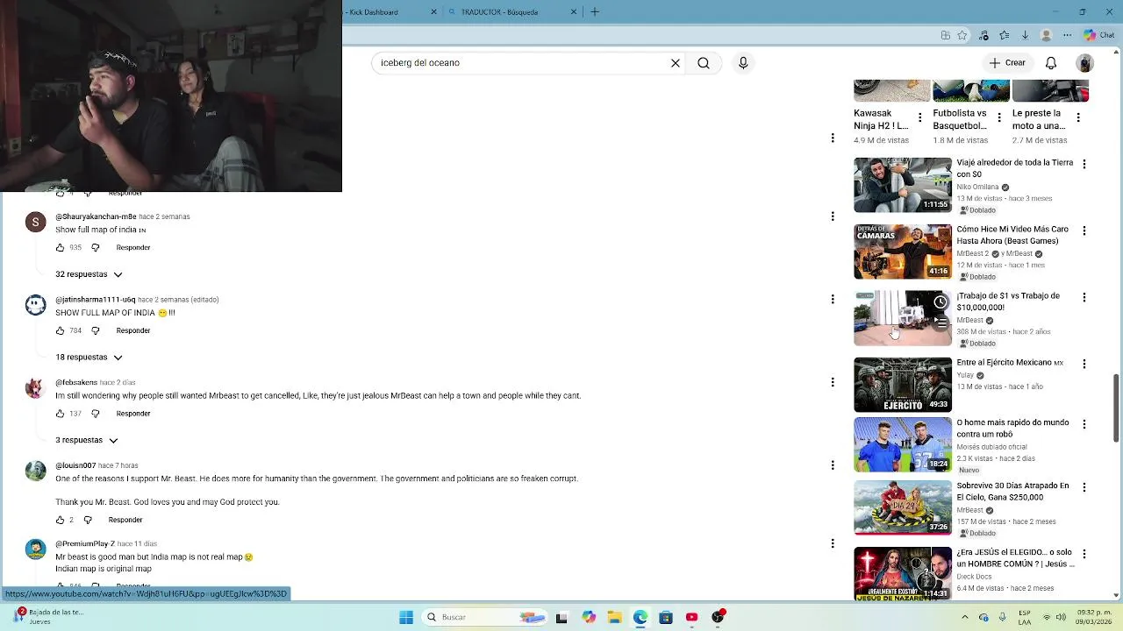Like the SHOW FULL MAP OF INDIA comment

[60, 330]
